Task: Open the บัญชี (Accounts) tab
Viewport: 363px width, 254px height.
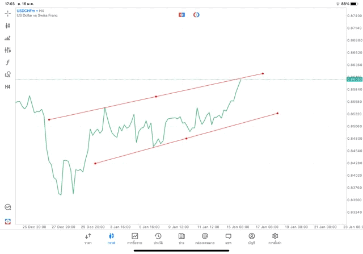Action: click(251, 238)
